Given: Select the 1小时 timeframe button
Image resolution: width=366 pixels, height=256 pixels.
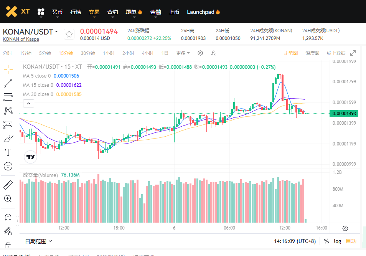Looking at the screenshot, I should coord(109,53).
